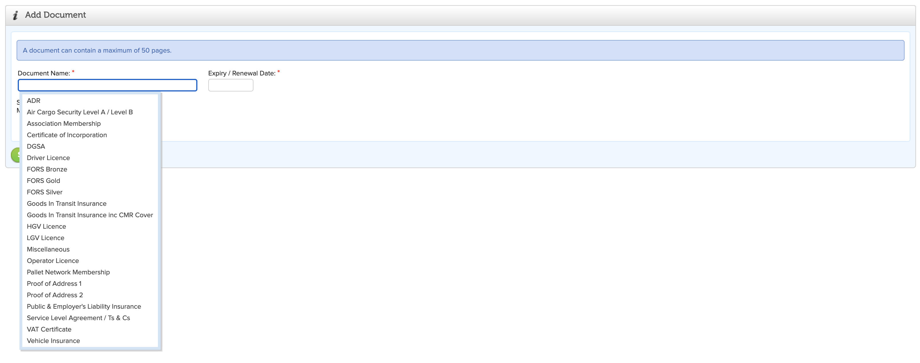920x363 pixels.
Task: Click the info icon beside Add Document
Action: pyautogui.click(x=15, y=15)
